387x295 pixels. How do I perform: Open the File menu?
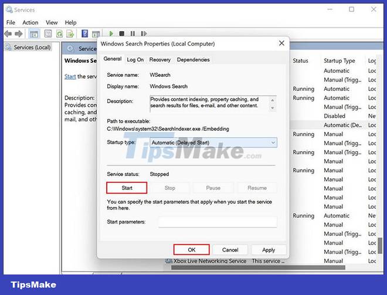point(11,22)
